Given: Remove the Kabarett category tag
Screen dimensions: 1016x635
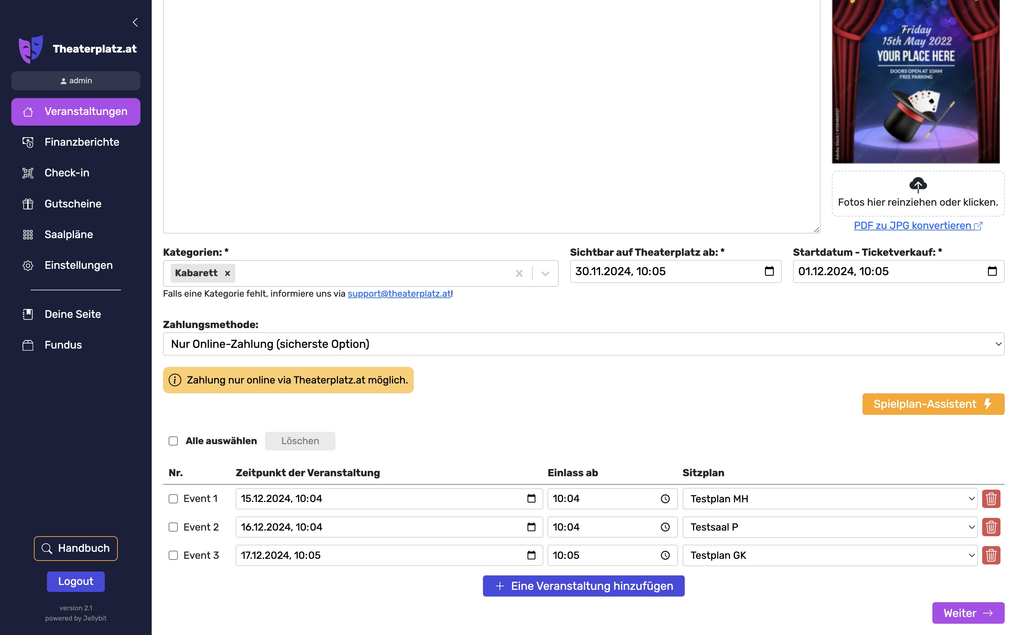Looking at the screenshot, I should [x=228, y=273].
